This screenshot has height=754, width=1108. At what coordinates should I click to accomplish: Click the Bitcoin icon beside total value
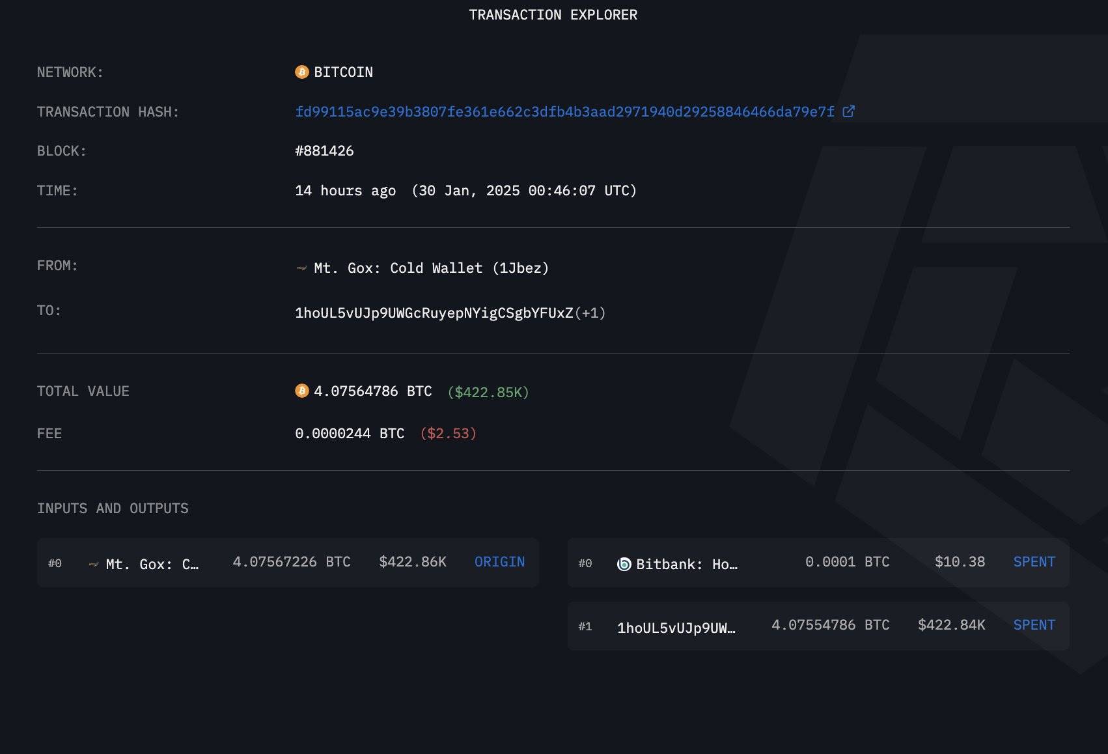pyautogui.click(x=301, y=391)
